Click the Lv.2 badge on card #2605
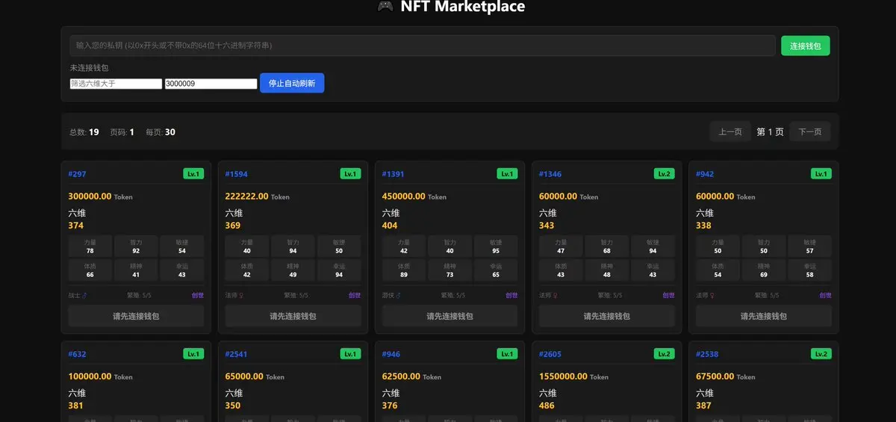 (x=664, y=354)
